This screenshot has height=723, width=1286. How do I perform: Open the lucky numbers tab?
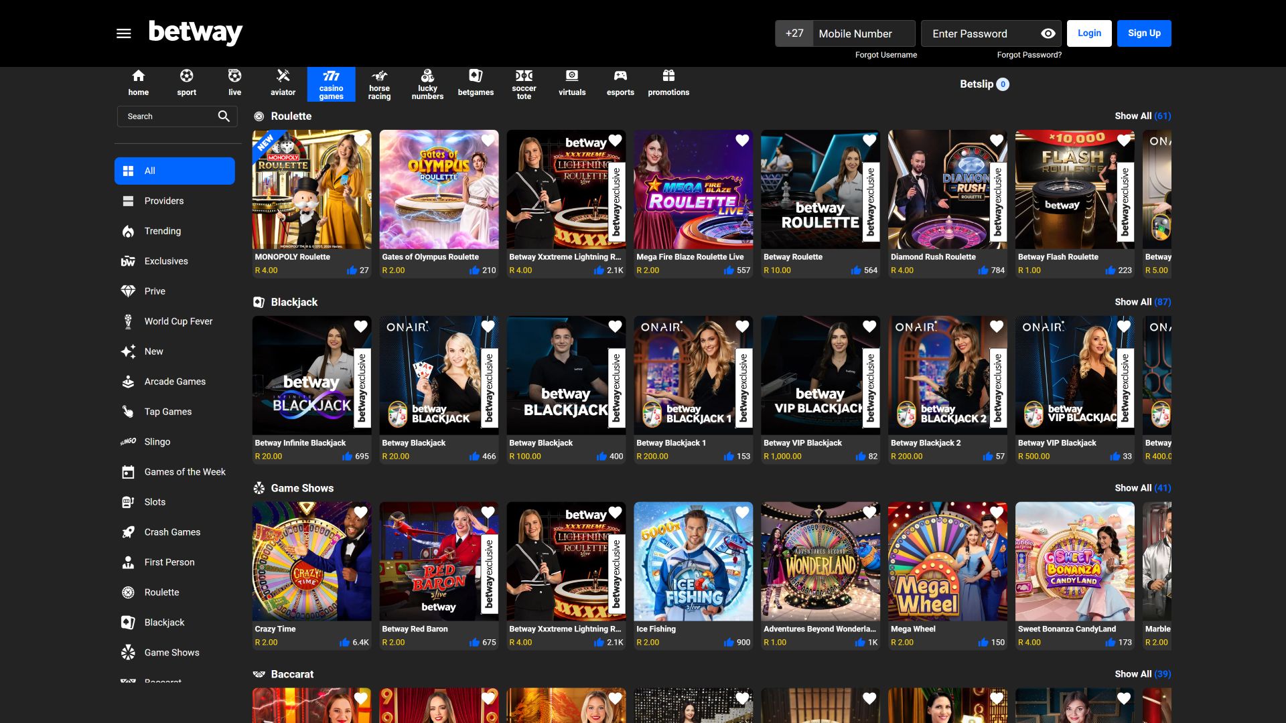coord(428,84)
